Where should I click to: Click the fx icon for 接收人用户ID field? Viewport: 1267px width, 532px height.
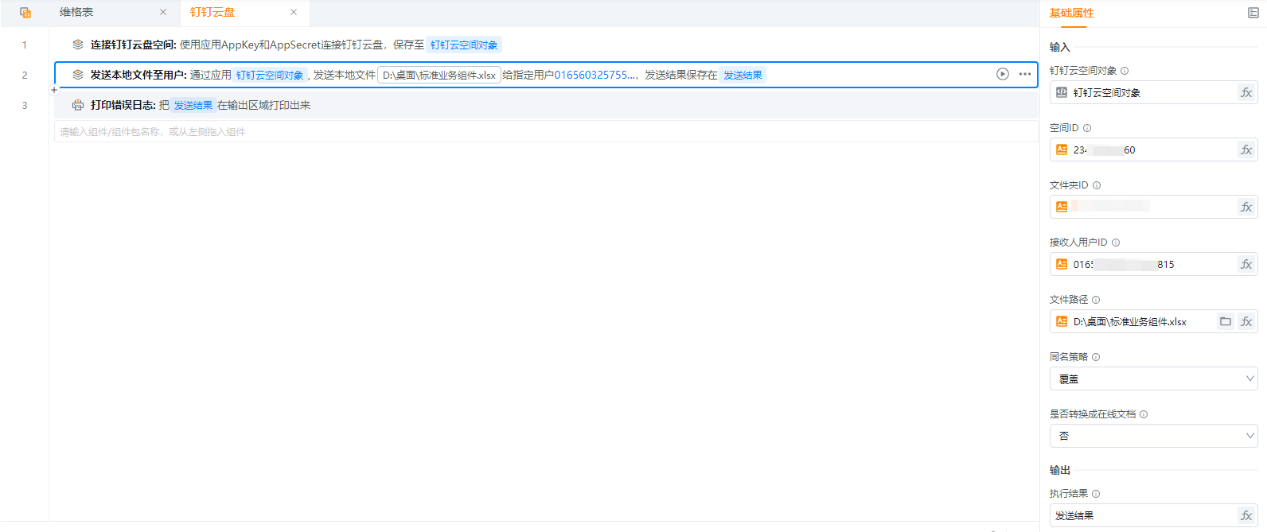(x=1246, y=265)
